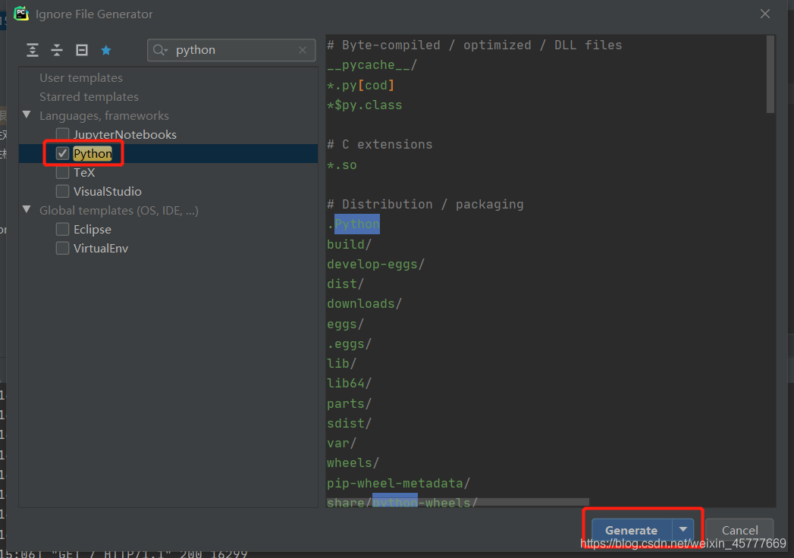794x558 pixels.
Task: Select the VisualStudio template label
Action: 108,191
